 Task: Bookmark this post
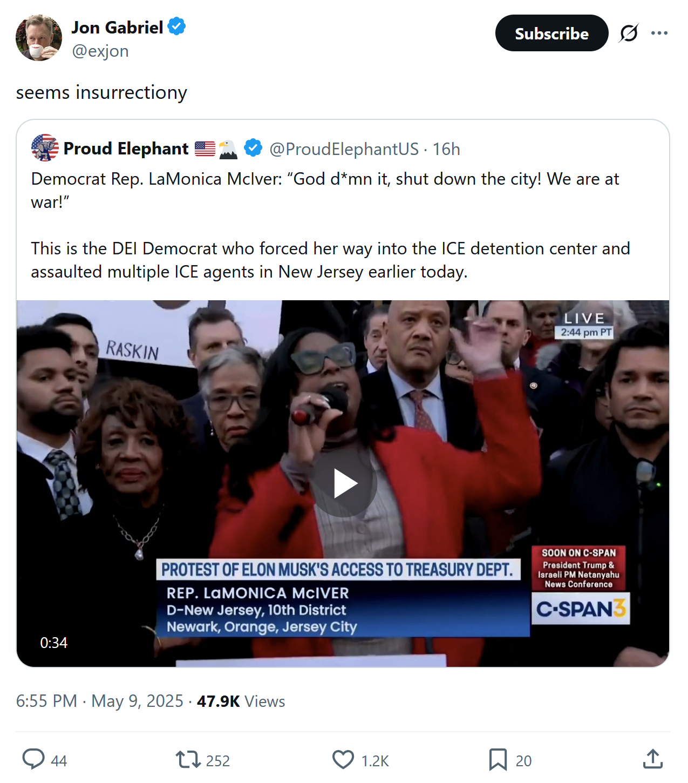pos(498,760)
